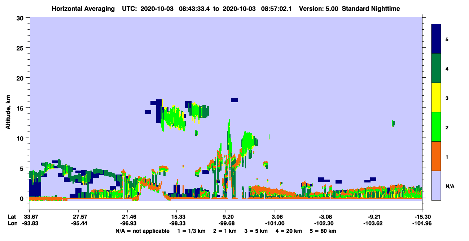The width and height of the screenshot is (469, 241).
Task: Click the longitude value -102.30
Action: coord(324,223)
